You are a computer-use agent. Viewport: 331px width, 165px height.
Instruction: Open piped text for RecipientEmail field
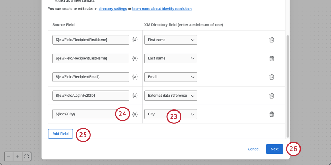(135, 77)
